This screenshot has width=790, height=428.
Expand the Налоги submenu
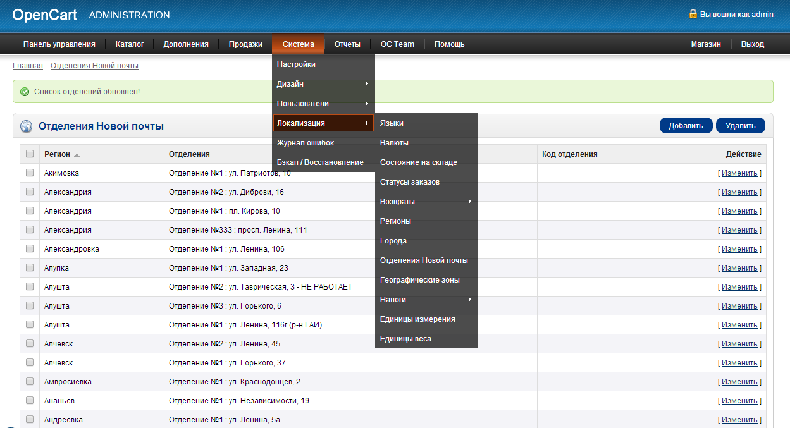pos(426,300)
